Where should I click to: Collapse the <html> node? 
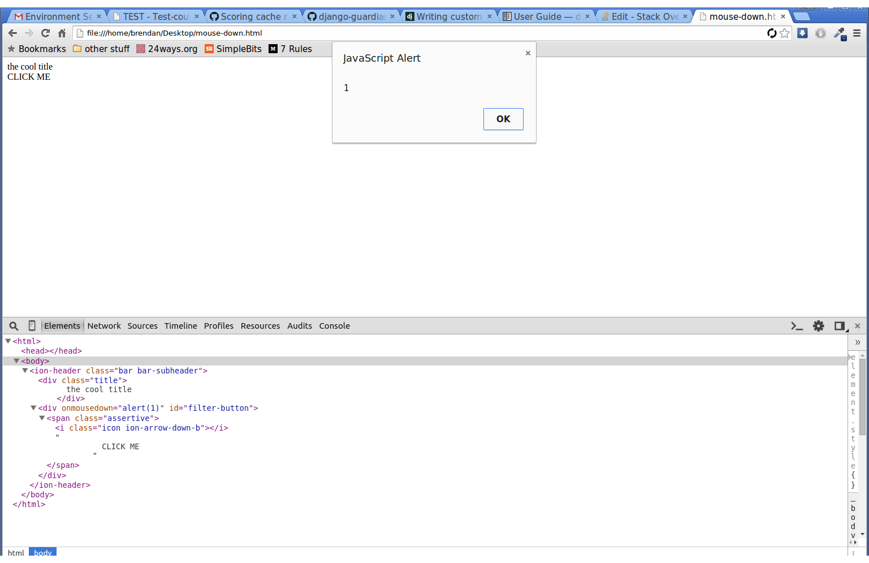pyautogui.click(x=8, y=341)
